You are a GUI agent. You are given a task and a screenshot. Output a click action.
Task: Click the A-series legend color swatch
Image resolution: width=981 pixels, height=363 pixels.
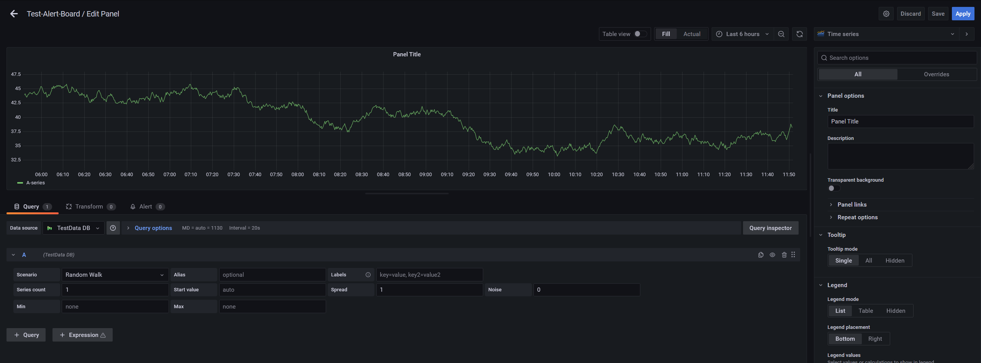pos(20,183)
